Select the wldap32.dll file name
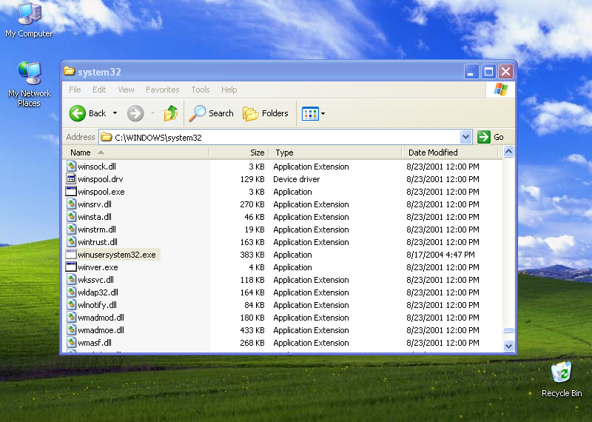 (98, 292)
